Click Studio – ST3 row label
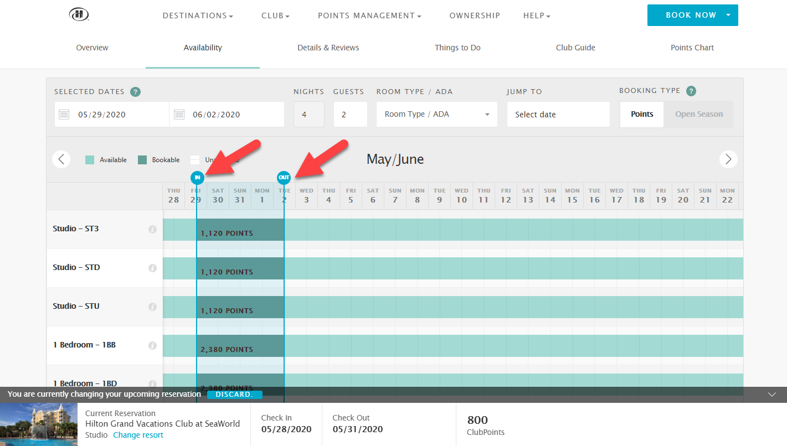787x446 pixels. pos(76,229)
